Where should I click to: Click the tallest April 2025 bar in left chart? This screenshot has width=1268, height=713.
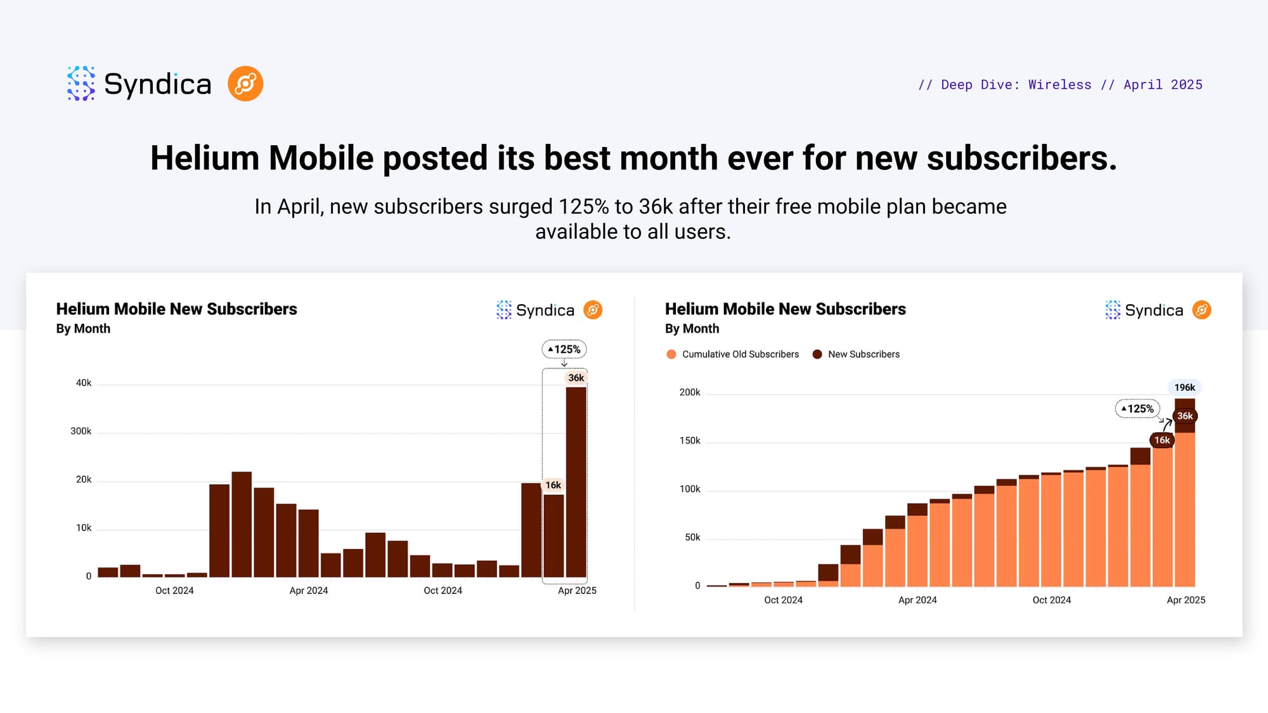[576, 482]
